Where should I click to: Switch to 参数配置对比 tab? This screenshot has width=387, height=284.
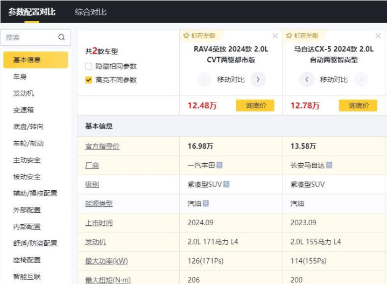[32, 12]
